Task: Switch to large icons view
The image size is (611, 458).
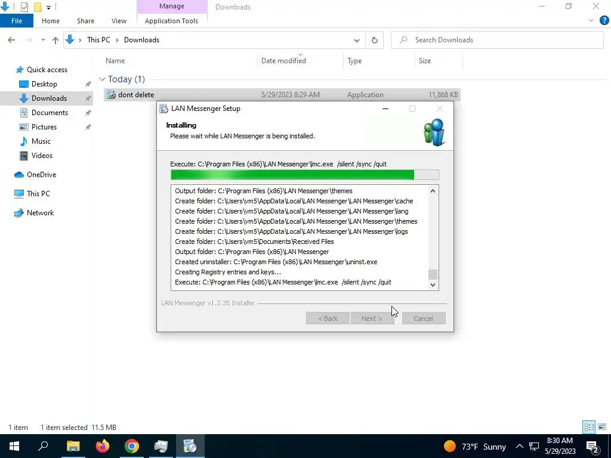Action: coord(602,427)
